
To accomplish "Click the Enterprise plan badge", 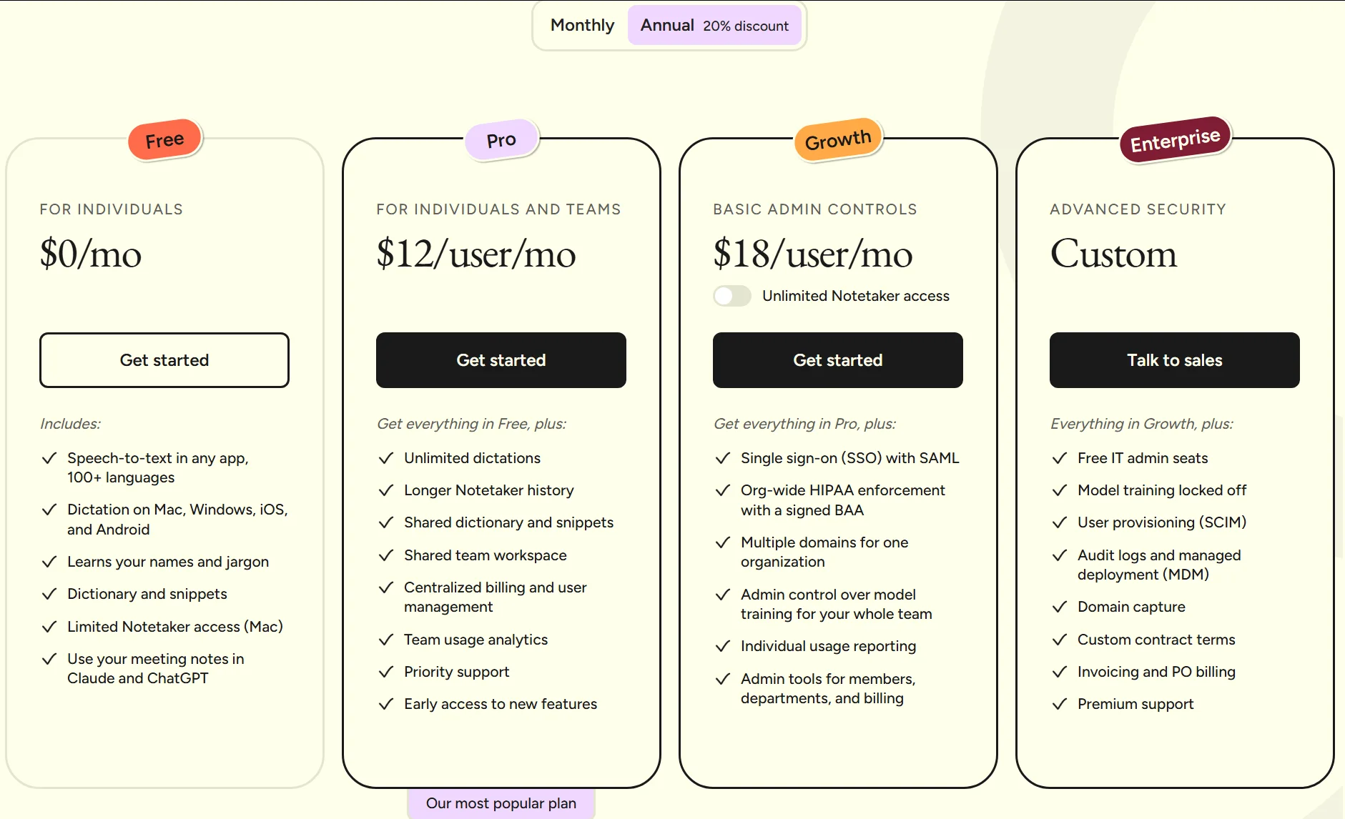I will point(1175,139).
